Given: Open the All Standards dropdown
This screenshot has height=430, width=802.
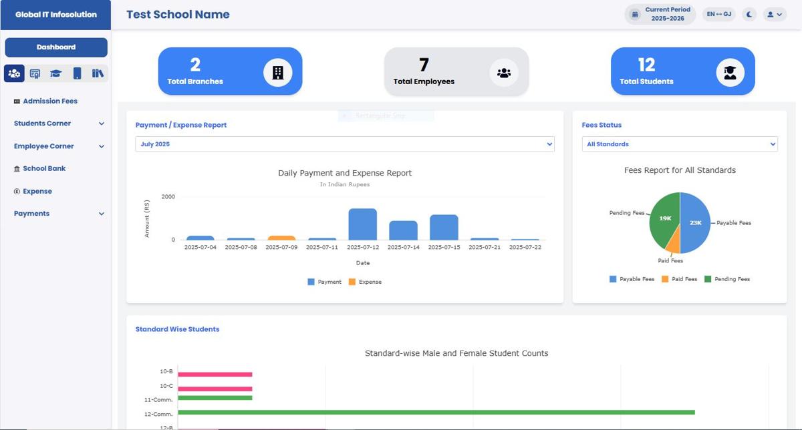Looking at the screenshot, I should (680, 144).
